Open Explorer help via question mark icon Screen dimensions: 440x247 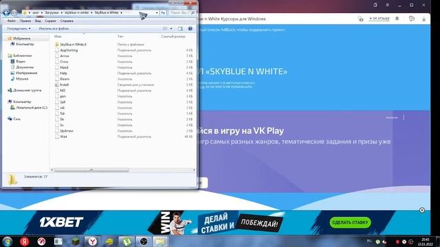coord(190,29)
